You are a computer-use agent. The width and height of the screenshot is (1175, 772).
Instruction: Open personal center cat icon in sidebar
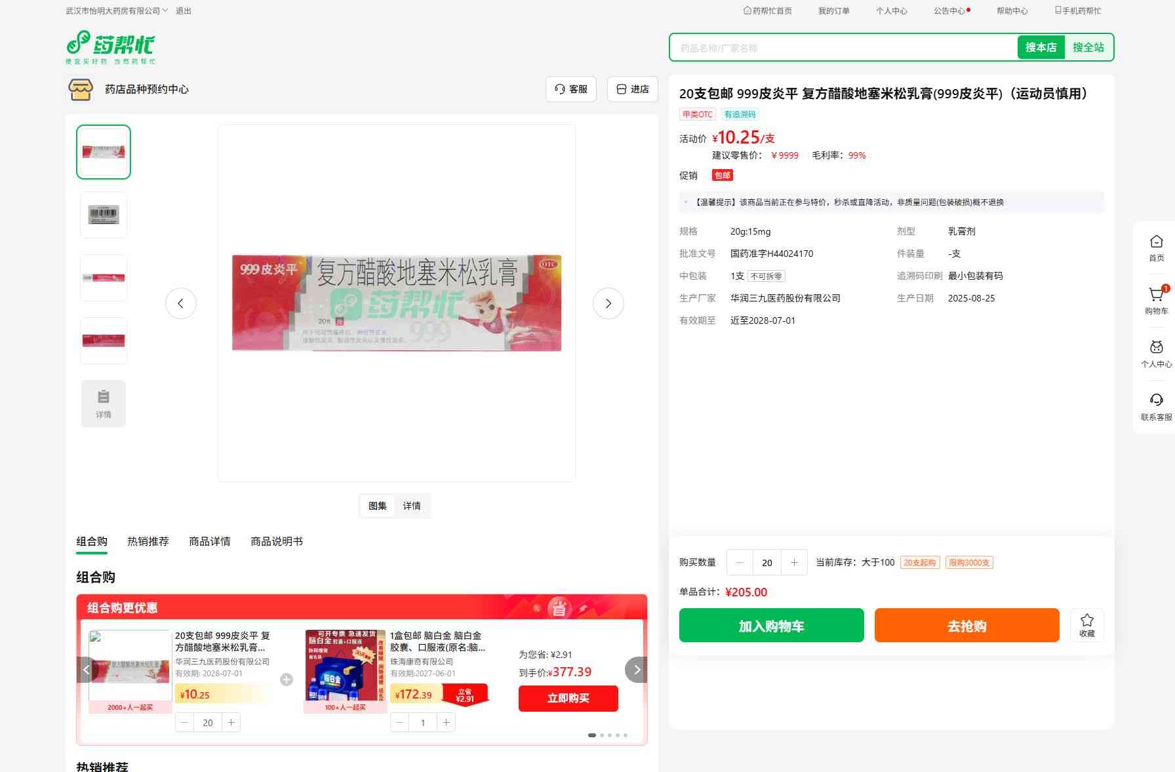point(1156,349)
